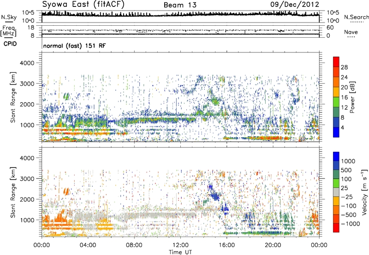Screen dimensions: 369x255
Task: Select the "24" value on Power colorbar
Action: tap(344, 77)
